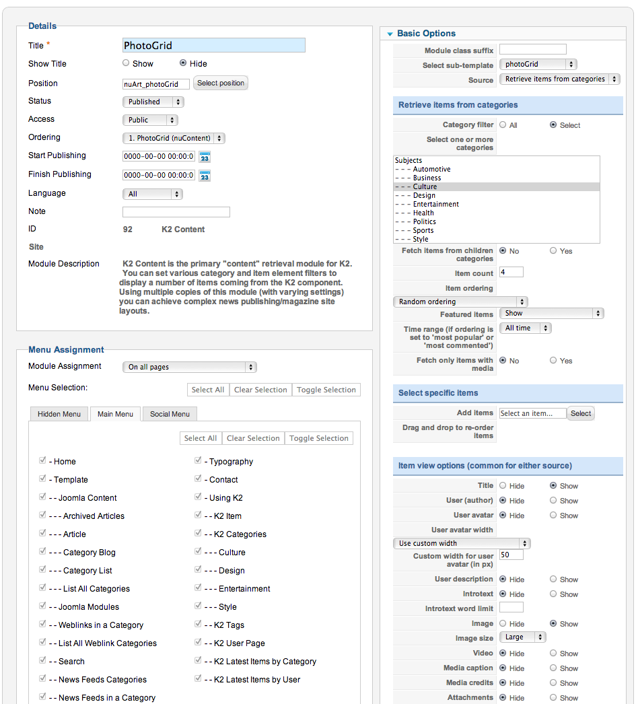This screenshot has width=636, height=704.
Task: Open the Random ordering dropdown
Action: pos(460,302)
